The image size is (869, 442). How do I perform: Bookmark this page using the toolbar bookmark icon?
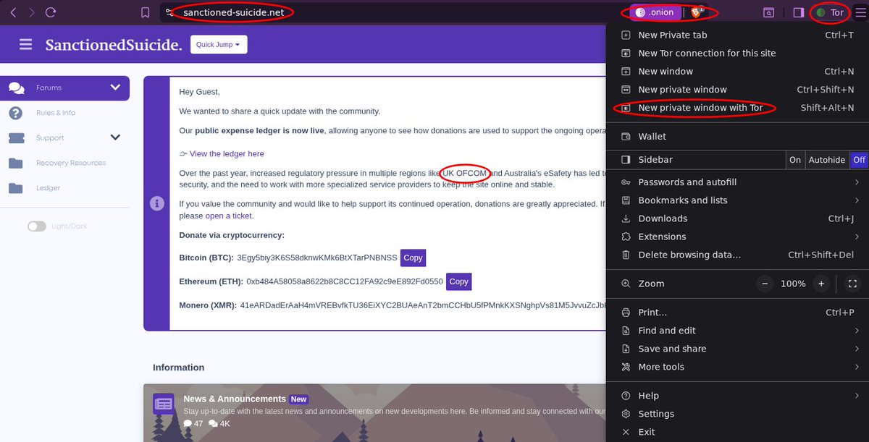coord(146,12)
